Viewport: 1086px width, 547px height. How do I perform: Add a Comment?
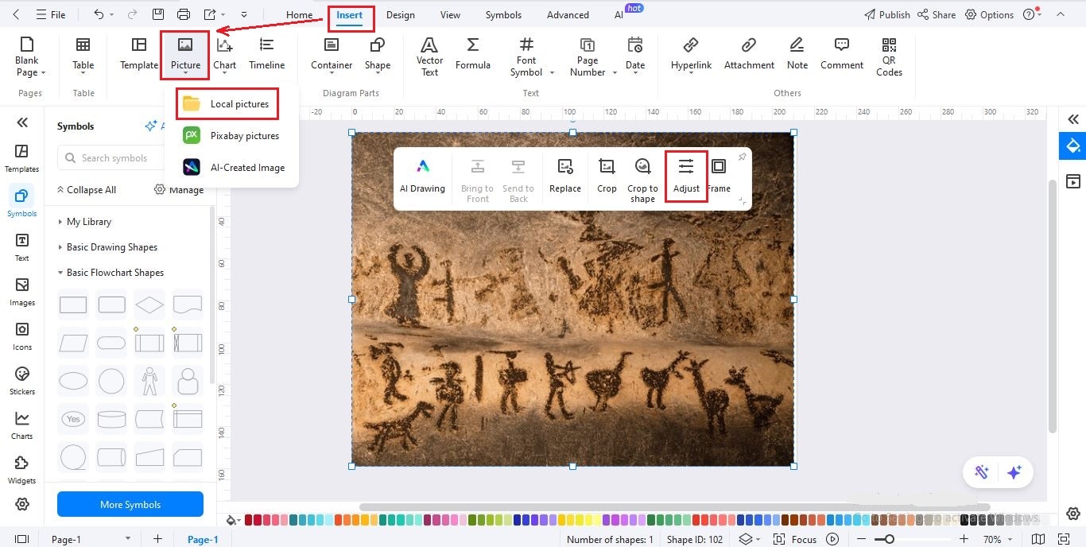coord(841,54)
